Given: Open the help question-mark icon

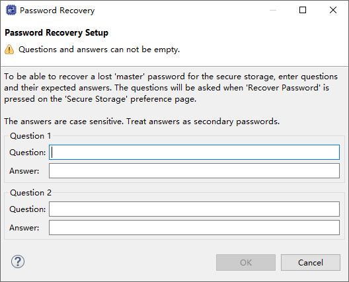Looking at the screenshot, I should coord(18,262).
